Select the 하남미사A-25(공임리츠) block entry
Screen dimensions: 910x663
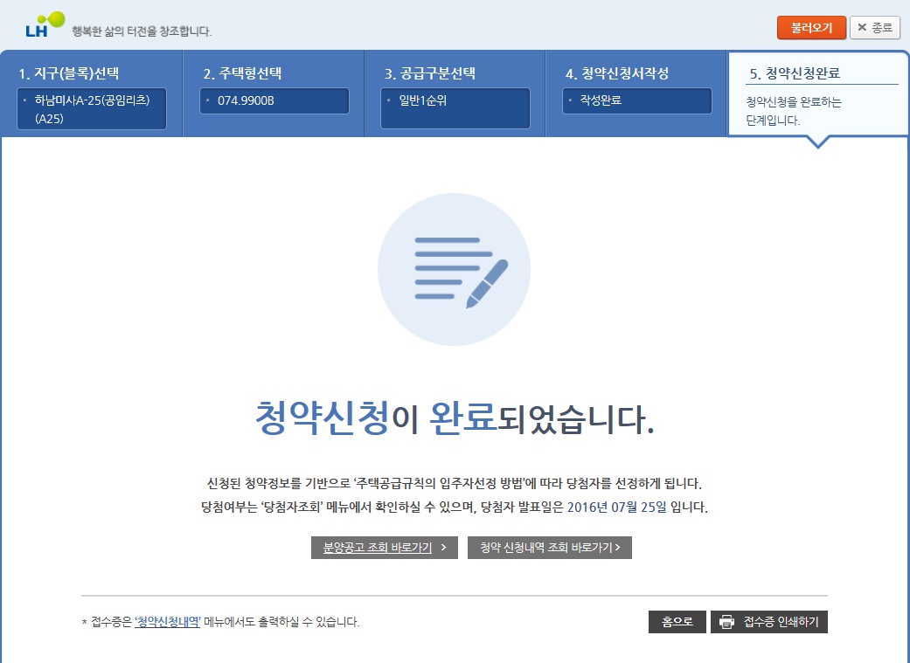92,109
